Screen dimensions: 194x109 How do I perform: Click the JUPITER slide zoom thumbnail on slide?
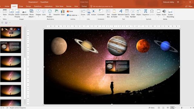coord(117,67)
